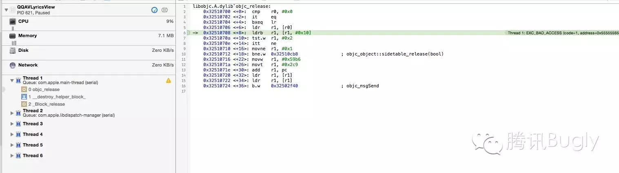Open the Memory usage gauge
This screenshot has width=619, height=173.
[27, 36]
